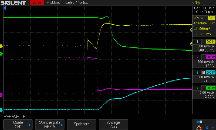Click the yellow DC1M coupling badge
The image size is (216, 130).
point(211,42)
